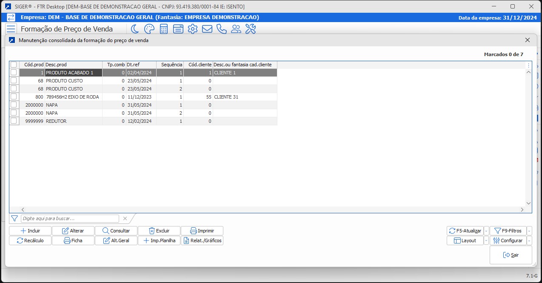Image resolution: width=542 pixels, height=283 pixels.
Task: Select the date cell 12/02/2024
Action: [141, 121]
